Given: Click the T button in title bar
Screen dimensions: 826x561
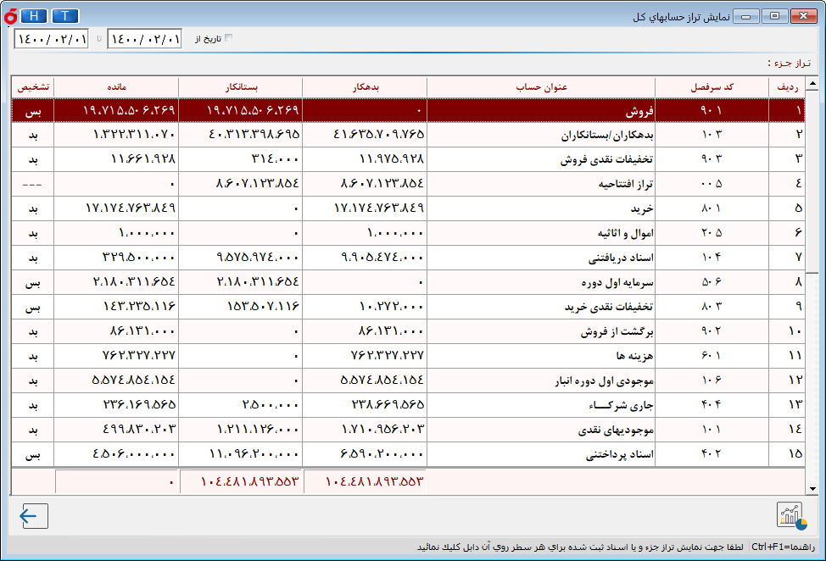Looking at the screenshot, I should (65, 16).
